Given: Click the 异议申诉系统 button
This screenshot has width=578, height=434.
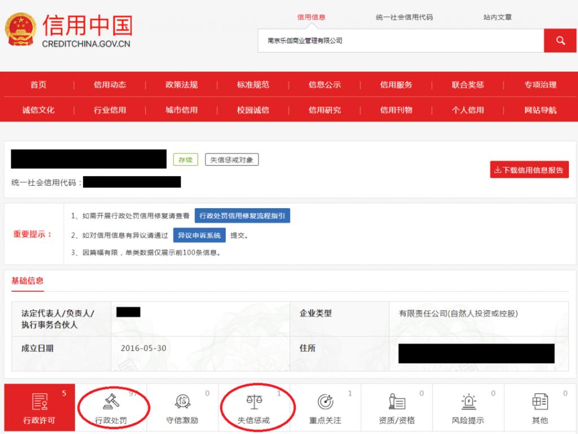Looking at the screenshot, I should [199, 235].
